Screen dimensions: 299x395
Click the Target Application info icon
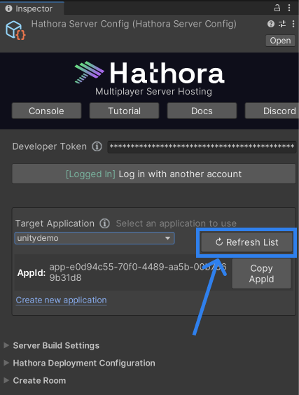[104, 223]
